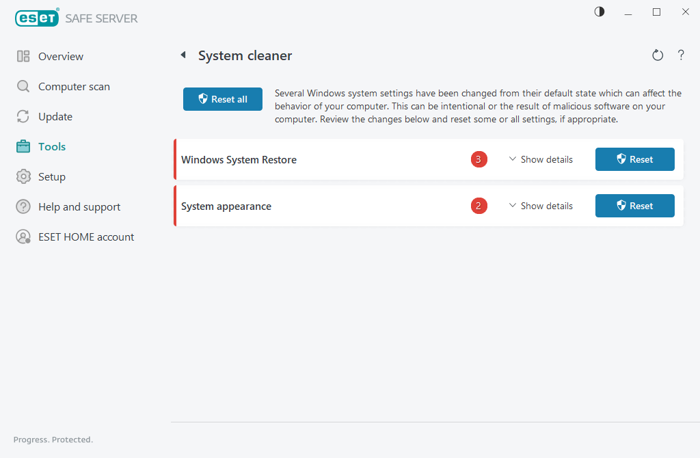
Task: Click the Update refresh arrows icon
Action: point(23,116)
